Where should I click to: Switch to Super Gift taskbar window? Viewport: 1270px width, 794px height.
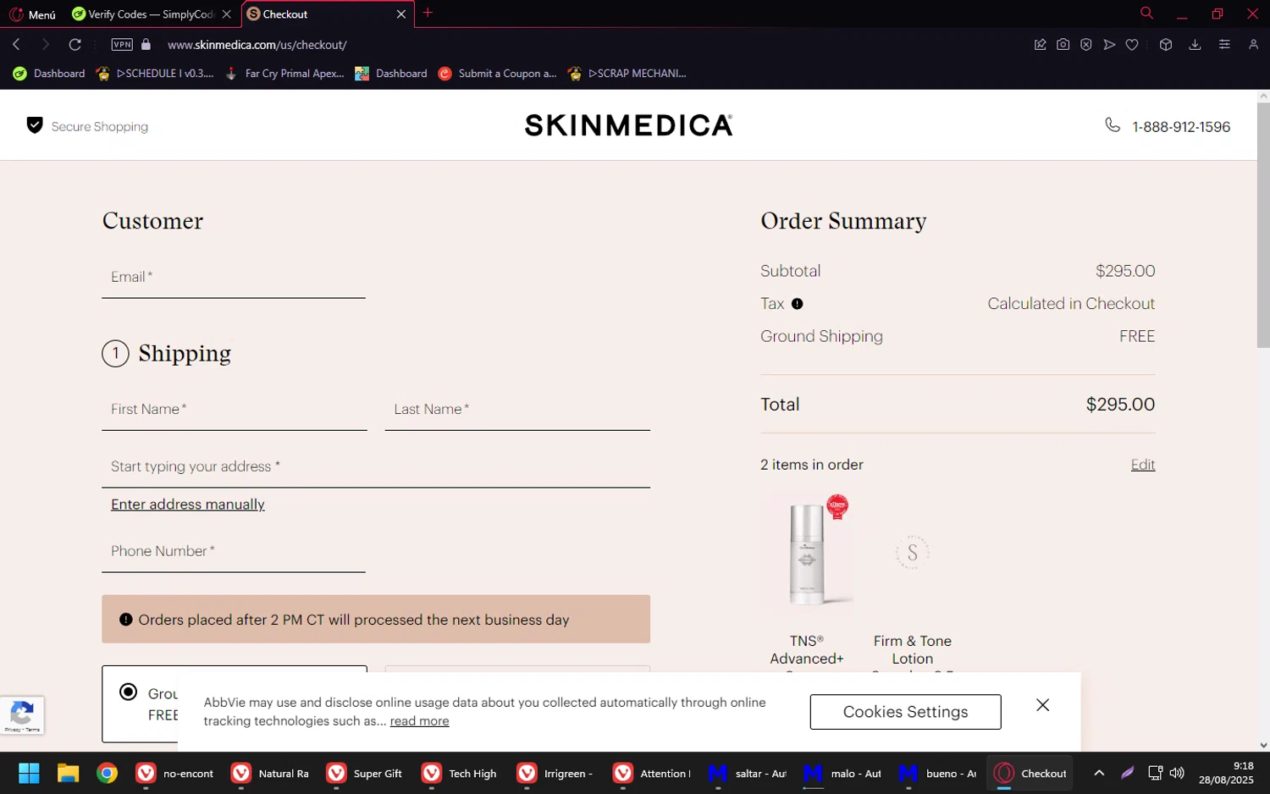[366, 773]
